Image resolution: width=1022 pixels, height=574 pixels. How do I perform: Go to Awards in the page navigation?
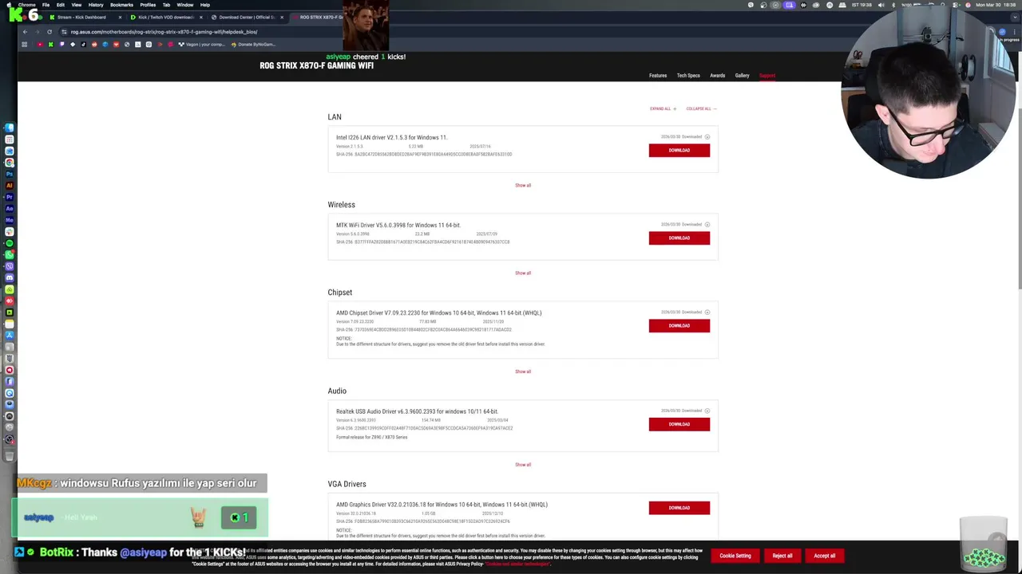[718, 76]
